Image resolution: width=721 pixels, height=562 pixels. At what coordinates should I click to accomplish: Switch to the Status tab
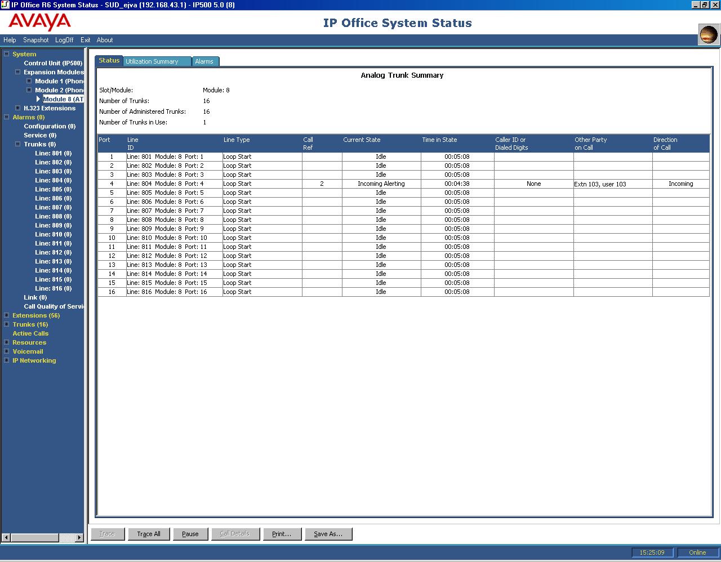(109, 60)
